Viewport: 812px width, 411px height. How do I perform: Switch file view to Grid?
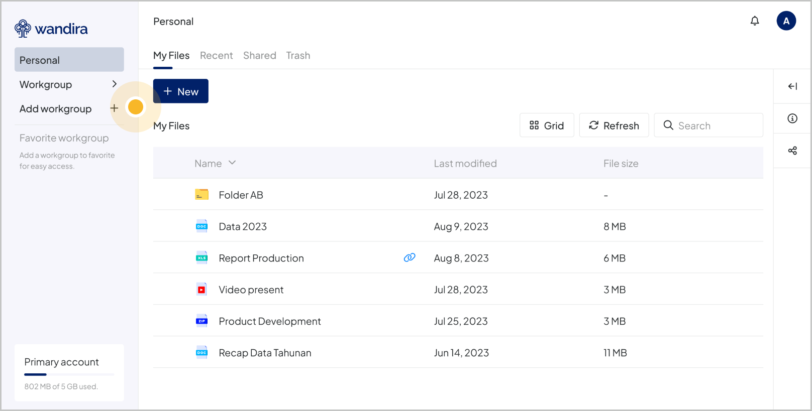pos(547,125)
